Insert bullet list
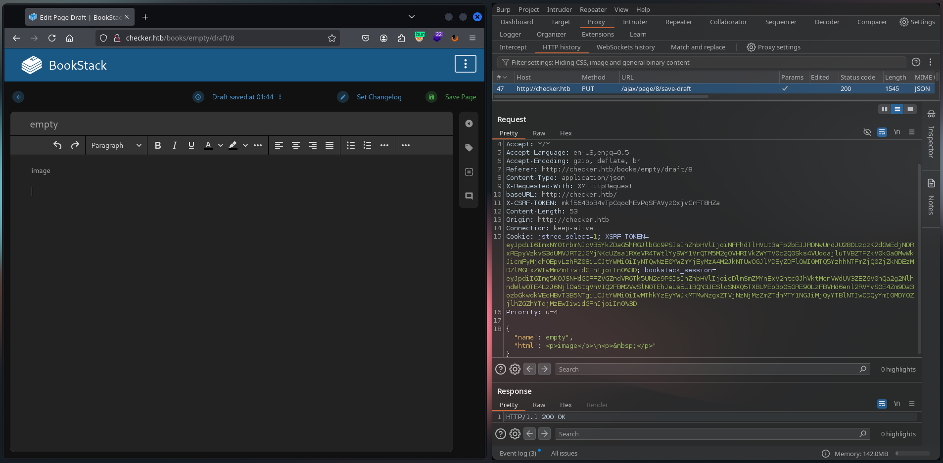 click(351, 145)
